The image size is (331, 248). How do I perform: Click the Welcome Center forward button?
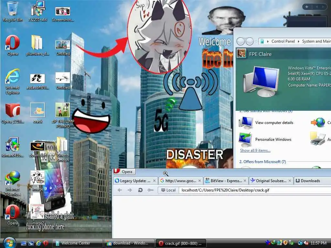click(x=250, y=41)
